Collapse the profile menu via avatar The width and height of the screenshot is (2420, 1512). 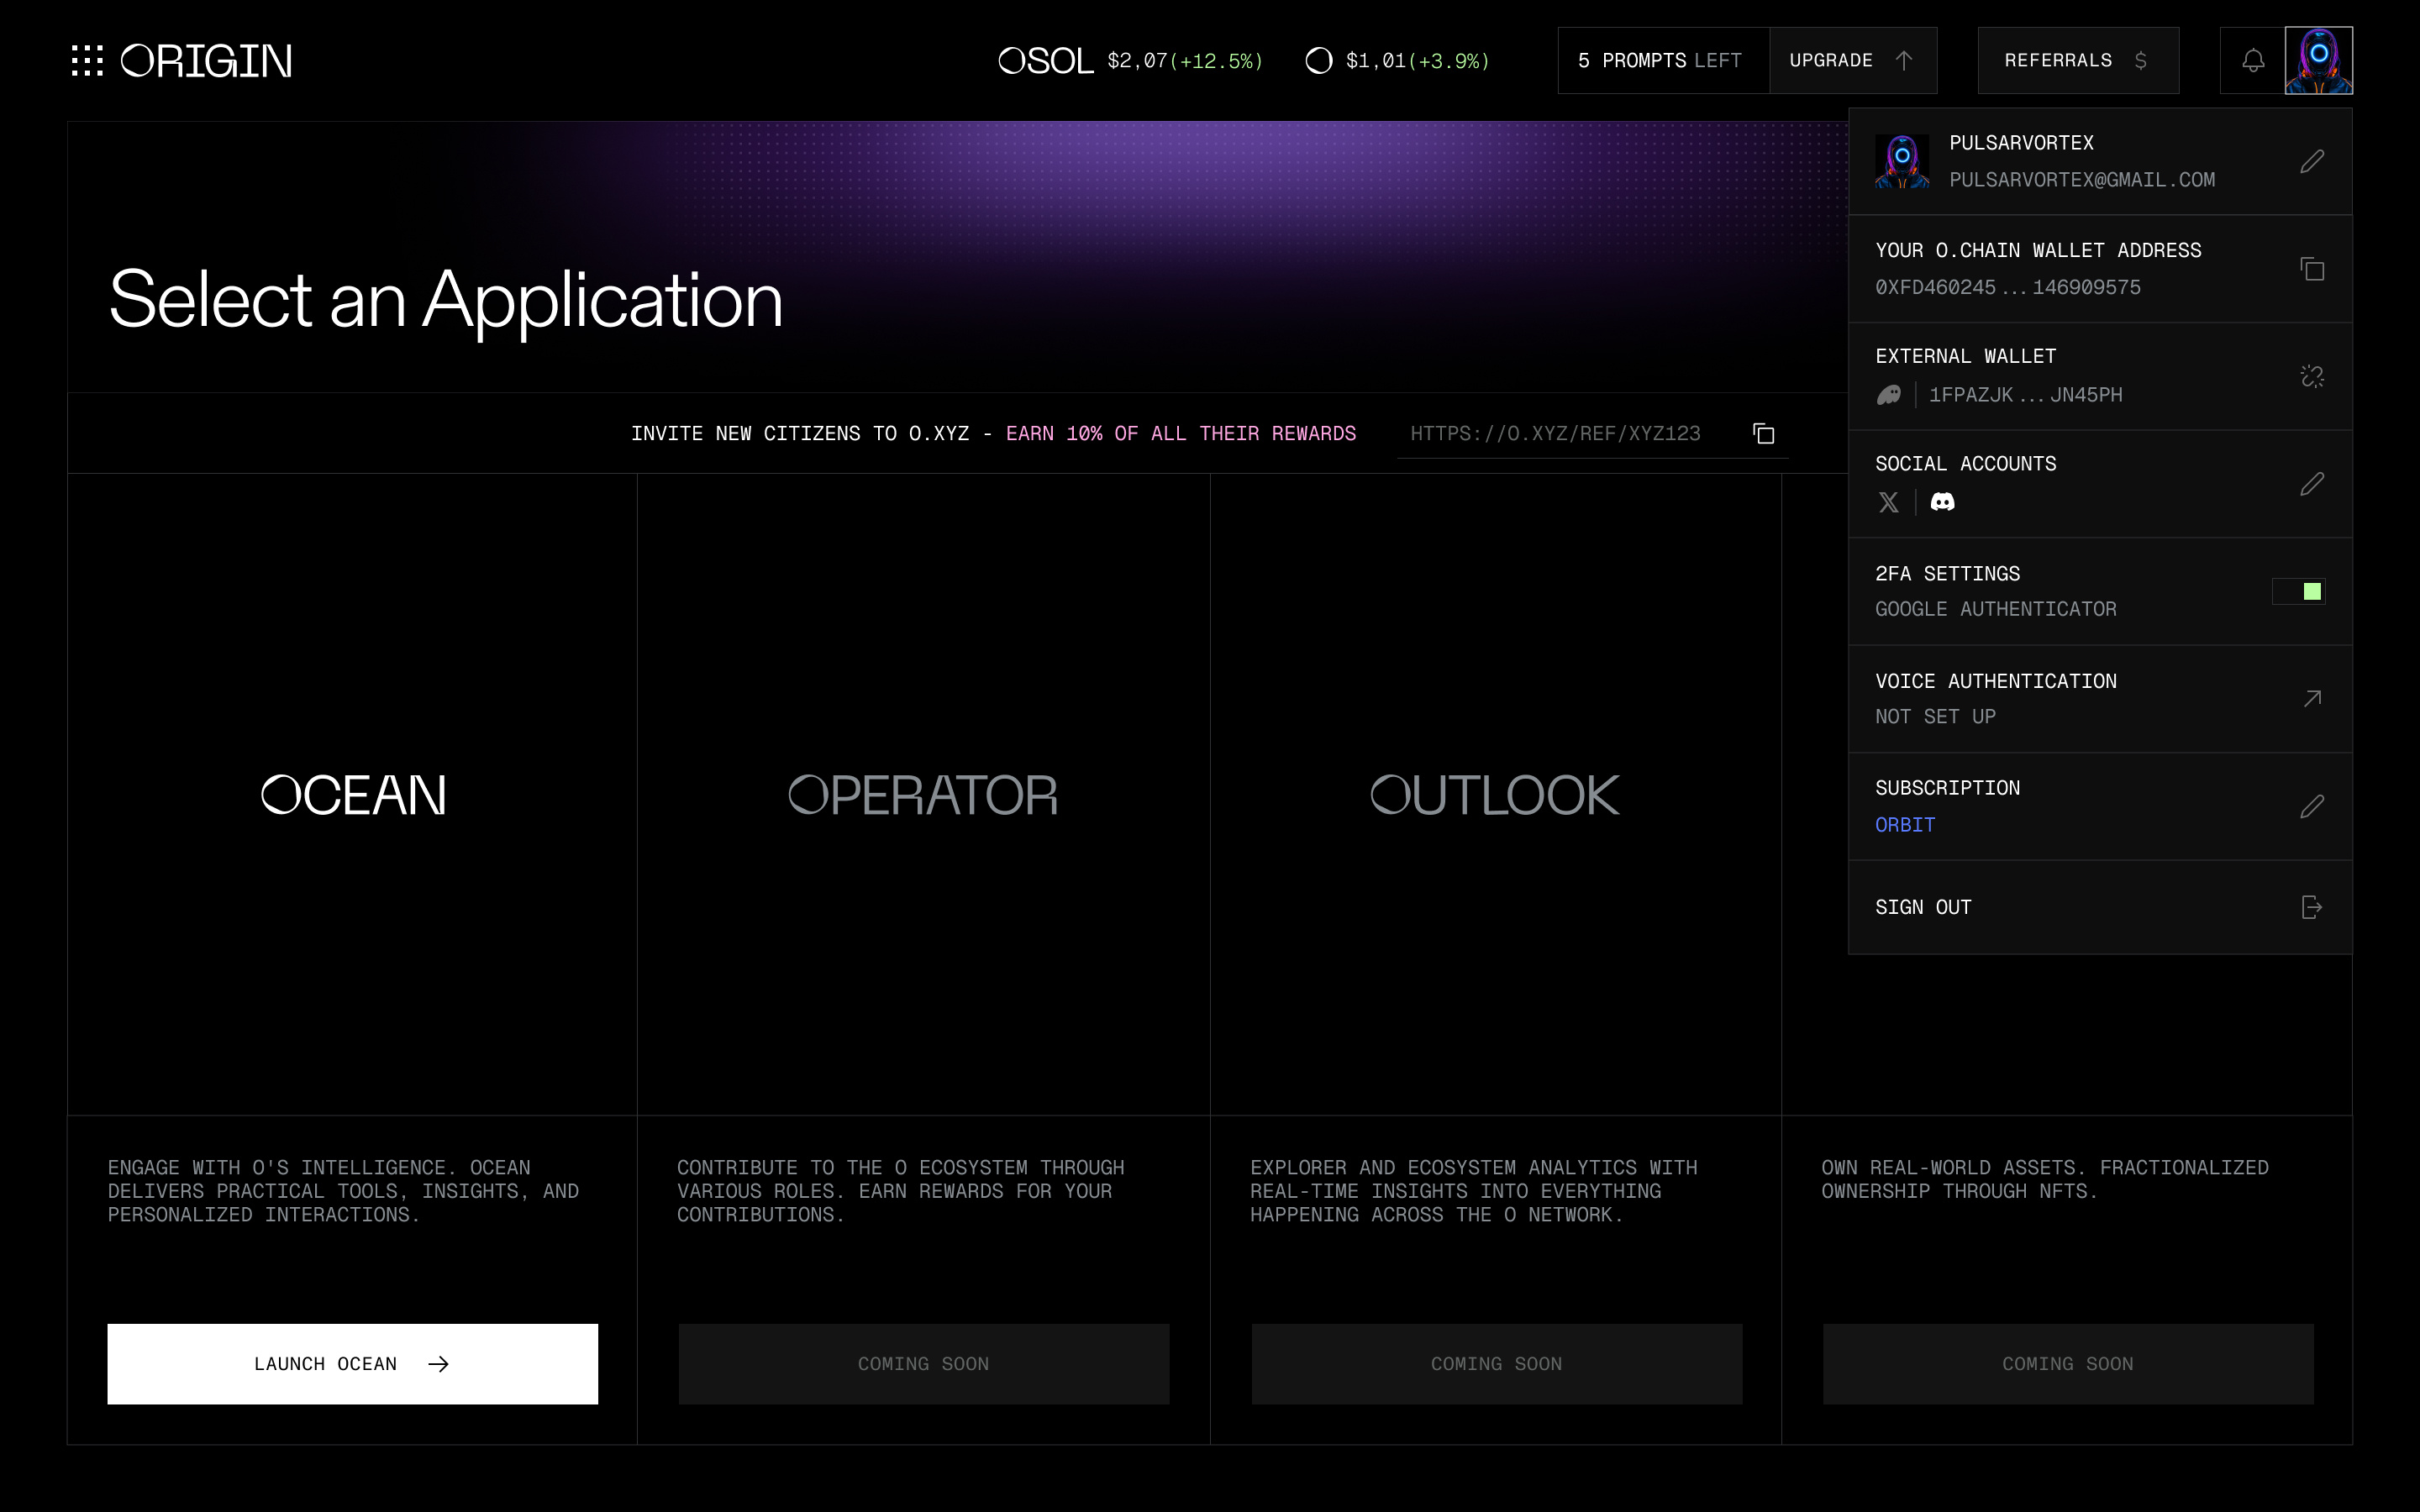[2318, 61]
